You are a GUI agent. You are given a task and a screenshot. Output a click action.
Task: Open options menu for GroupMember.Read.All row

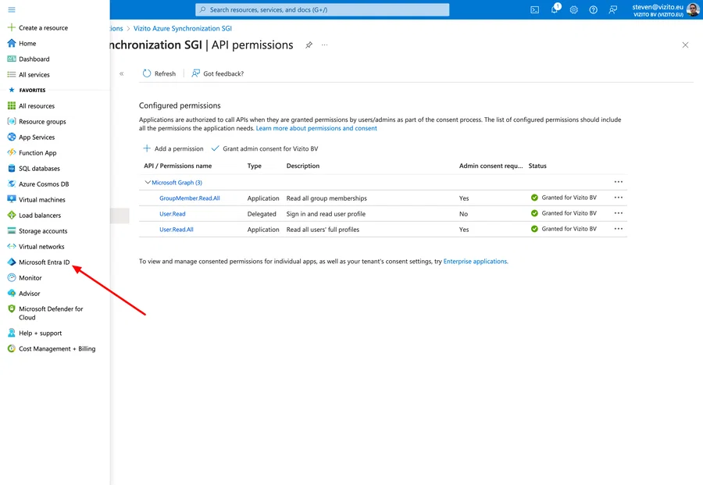click(619, 198)
